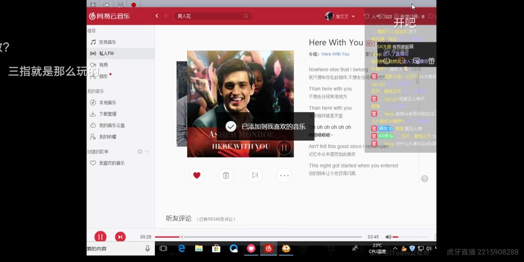Viewport: 524px width, 262px height.
Task: Click the 听友评论 comments heading
Action: pyautogui.click(x=179, y=218)
